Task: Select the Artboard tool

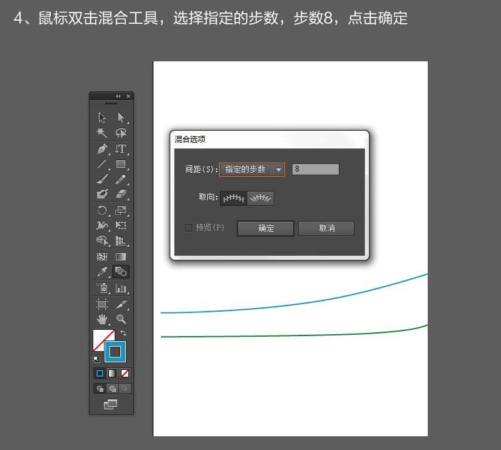Action: [102, 304]
